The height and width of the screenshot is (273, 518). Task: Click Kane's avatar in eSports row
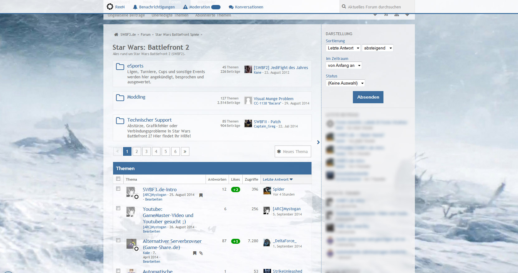(x=248, y=69)
